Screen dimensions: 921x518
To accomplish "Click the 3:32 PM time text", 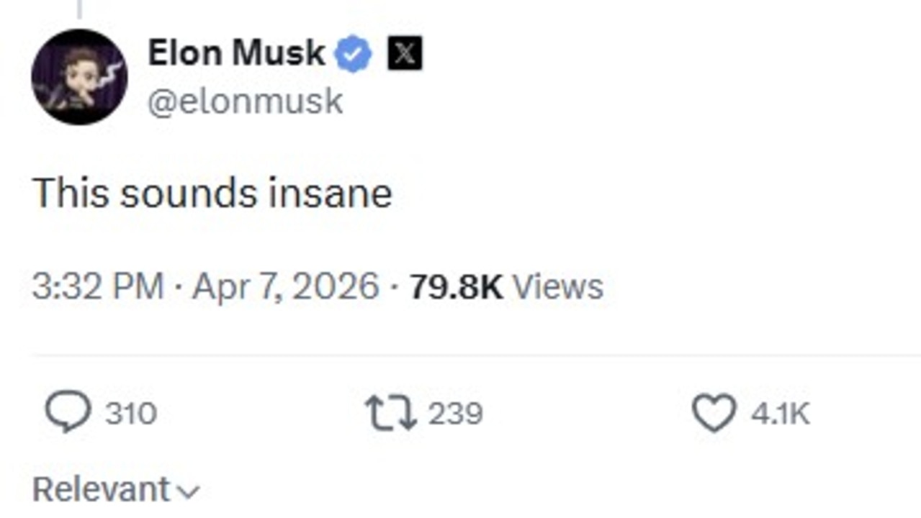I will coord(98,286).
